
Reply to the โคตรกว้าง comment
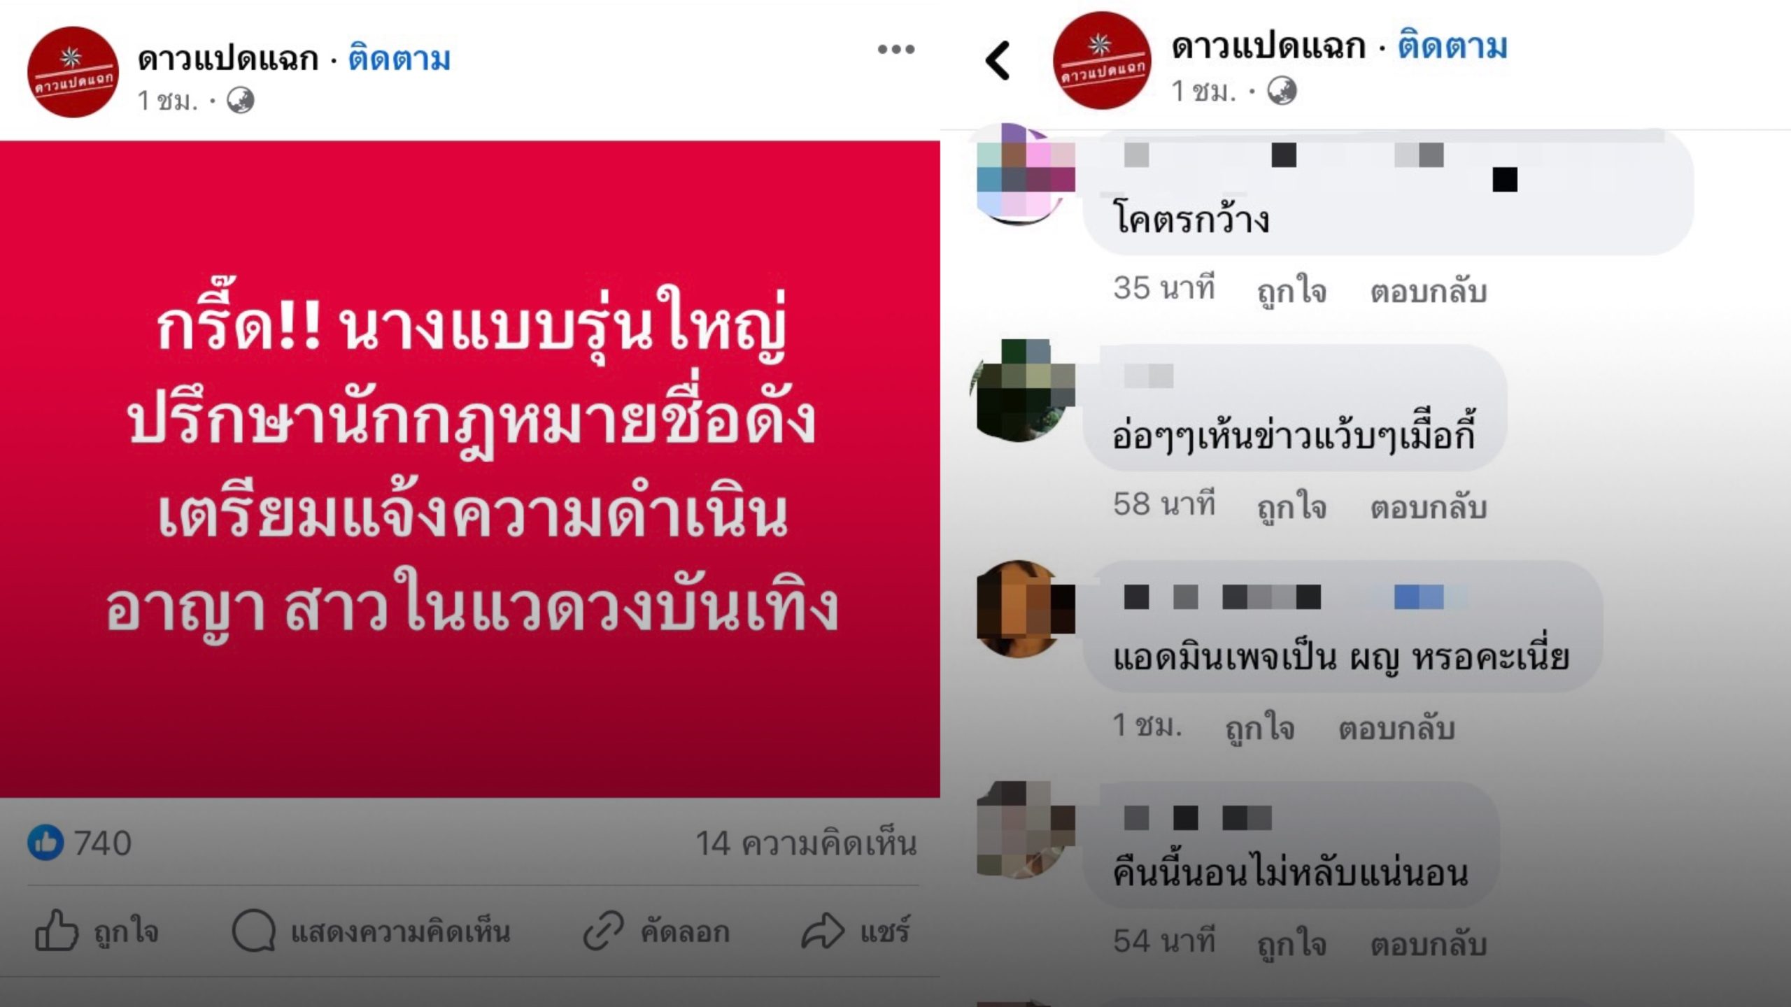pyautogui.click(x=1429, y=290)
